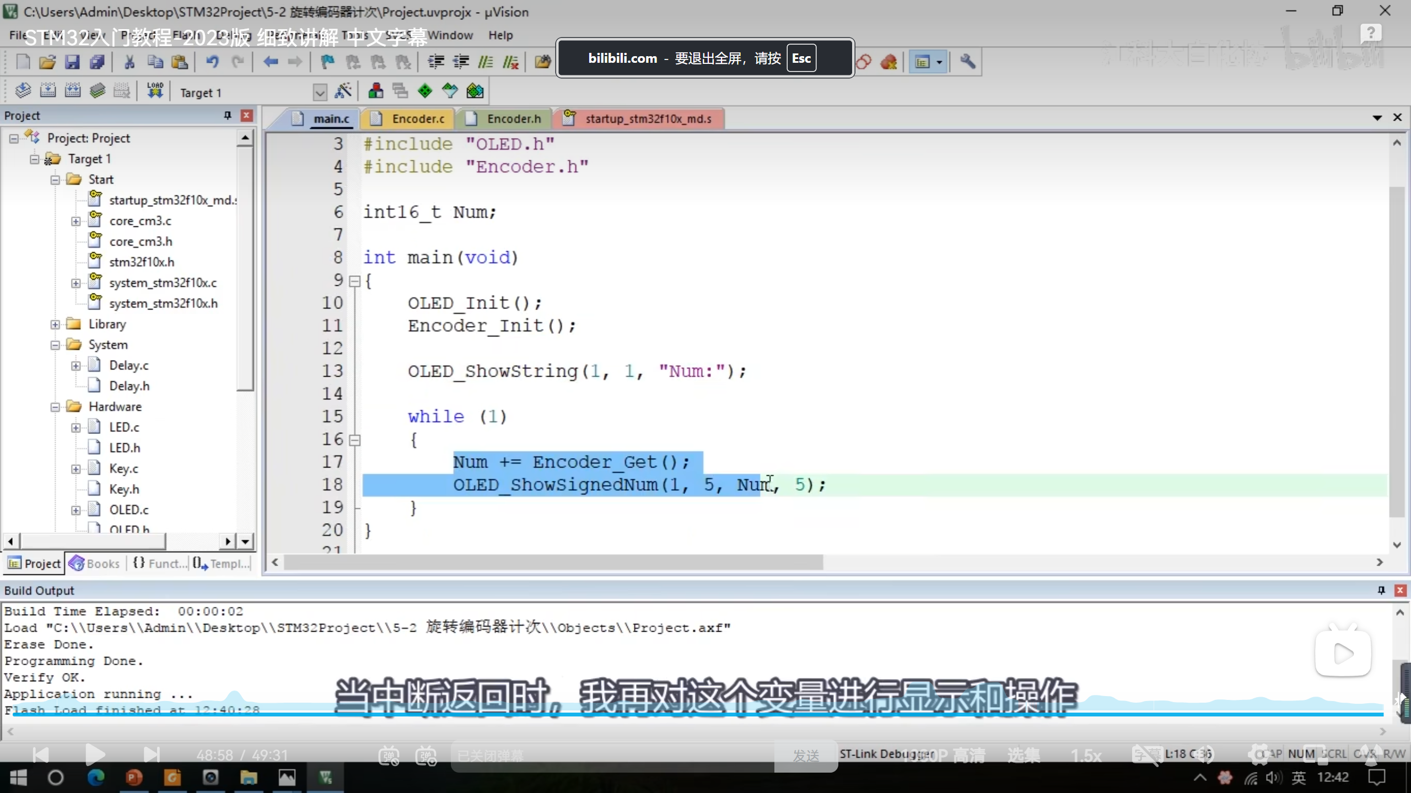The height and width of the screenshot is (793, 1411).
Task: Click the Cut scissors icon
Action: pyautogui.click(x=130, y=62)
